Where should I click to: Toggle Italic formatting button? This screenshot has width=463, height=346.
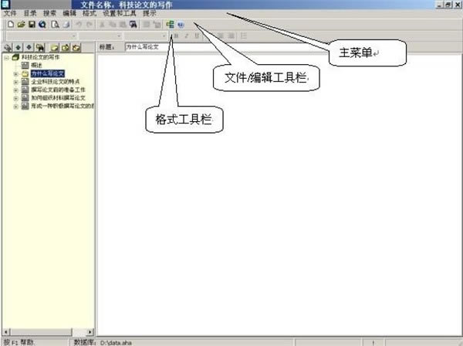click(186, 36)
